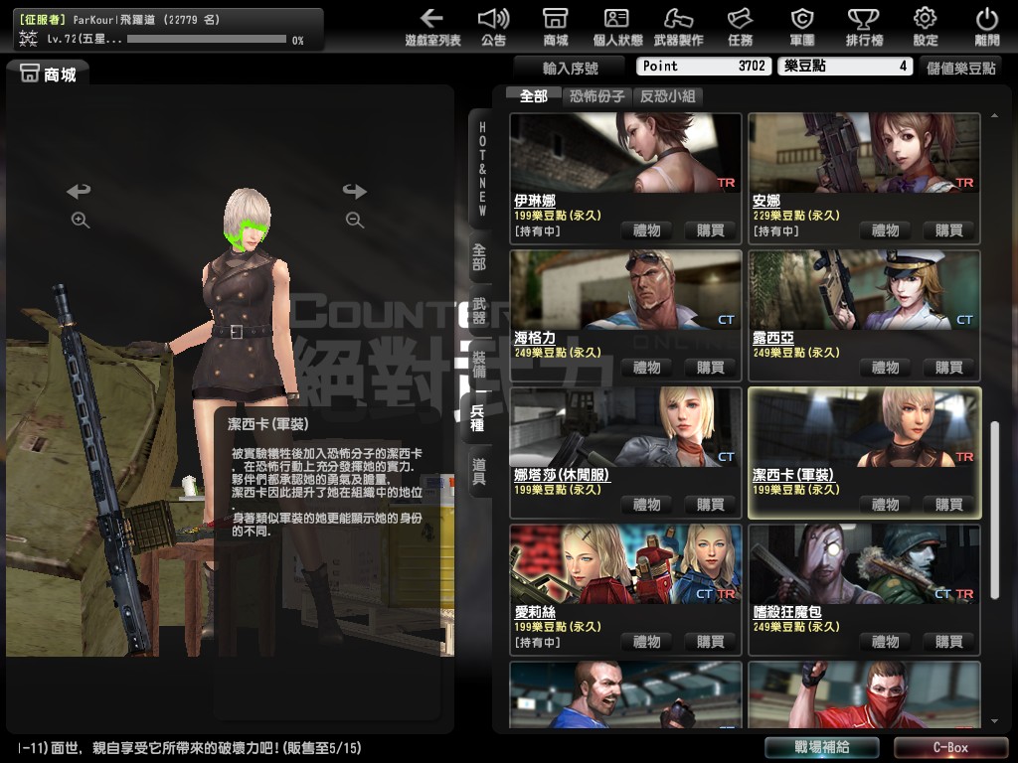
Task: Select 潔西卡(軍裝) character thumbnail
Action: tap(864, 427)
